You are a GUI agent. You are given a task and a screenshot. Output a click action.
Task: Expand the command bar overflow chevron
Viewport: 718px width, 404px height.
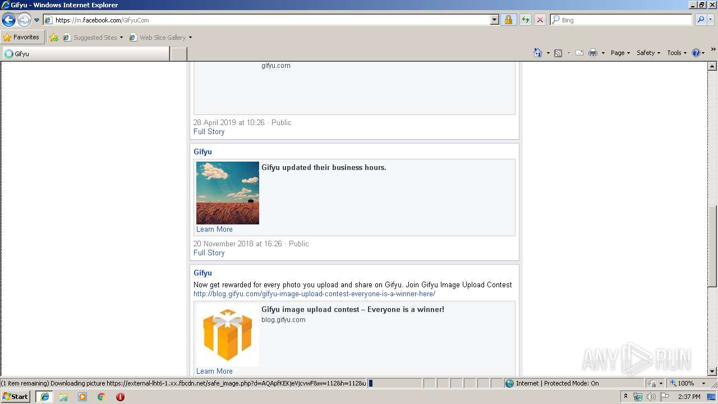[x=713, y=50]
